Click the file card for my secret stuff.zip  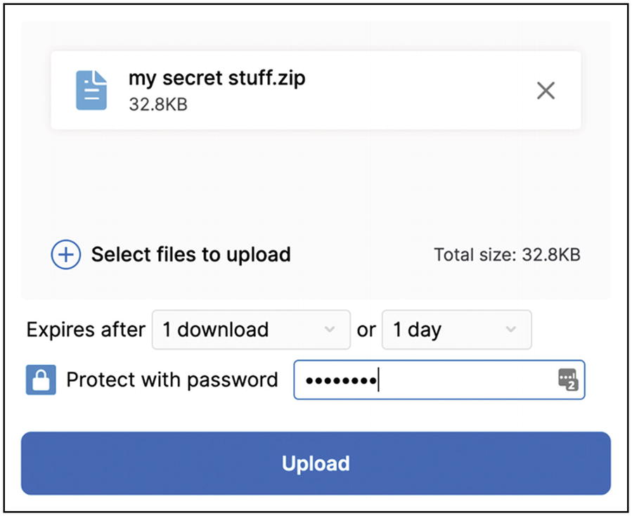(316, 90)
